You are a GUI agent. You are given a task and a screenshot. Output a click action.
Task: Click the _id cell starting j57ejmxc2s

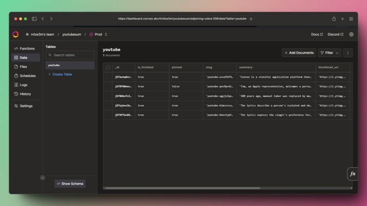pos(123,106)
